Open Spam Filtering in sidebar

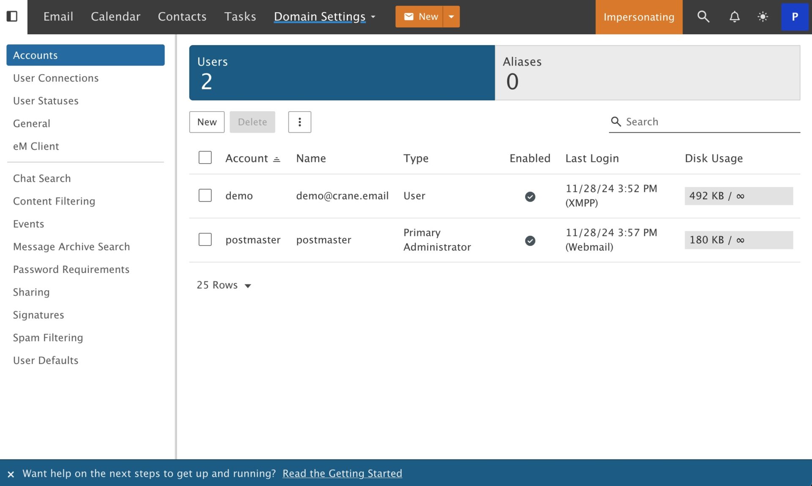(x=48, y=338)
